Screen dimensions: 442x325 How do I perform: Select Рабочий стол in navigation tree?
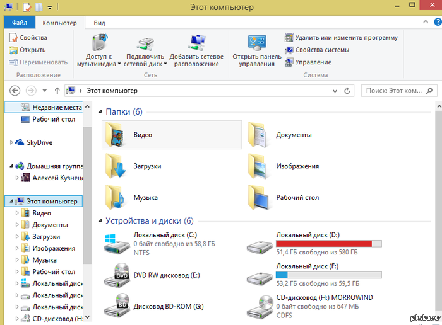tap(54, 118)
